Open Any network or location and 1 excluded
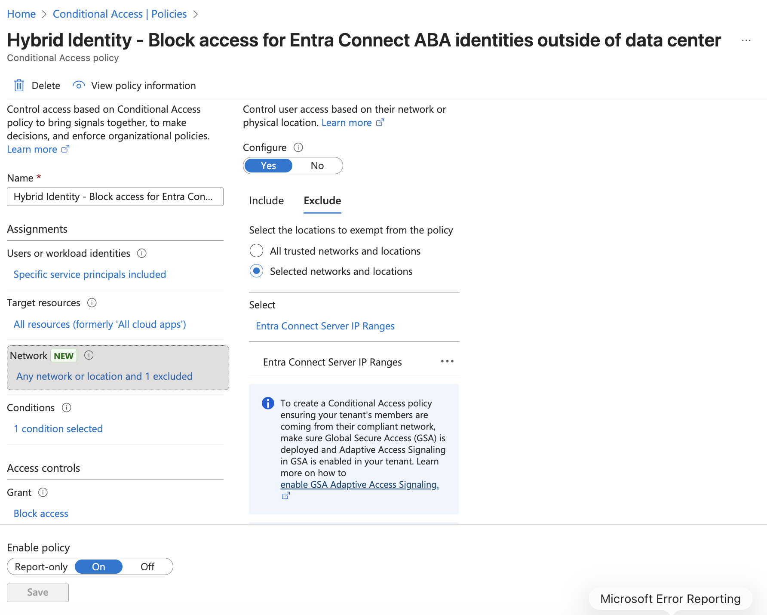 coord(104,376)
